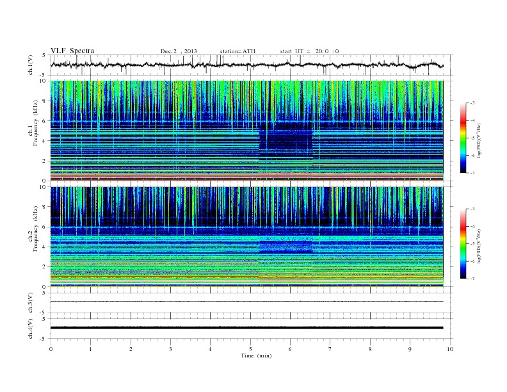507x392 pixels.
Task: Click time-axis tick label "5"
Action: tap(250, 349)
